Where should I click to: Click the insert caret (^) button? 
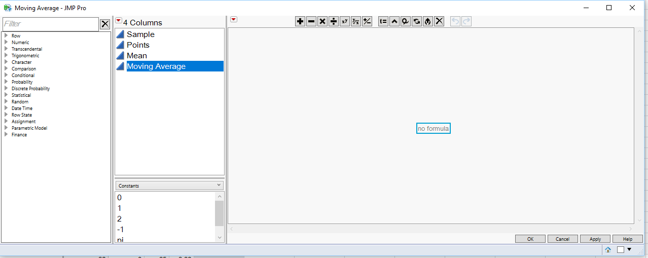coord(394,21)
